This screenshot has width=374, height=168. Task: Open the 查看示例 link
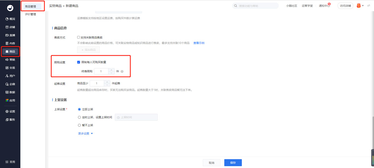199,43
